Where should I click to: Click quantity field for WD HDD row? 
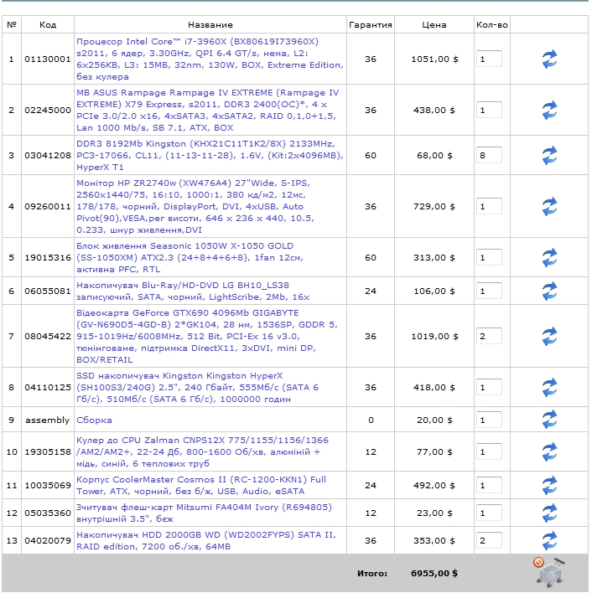(x=489, y=541)
